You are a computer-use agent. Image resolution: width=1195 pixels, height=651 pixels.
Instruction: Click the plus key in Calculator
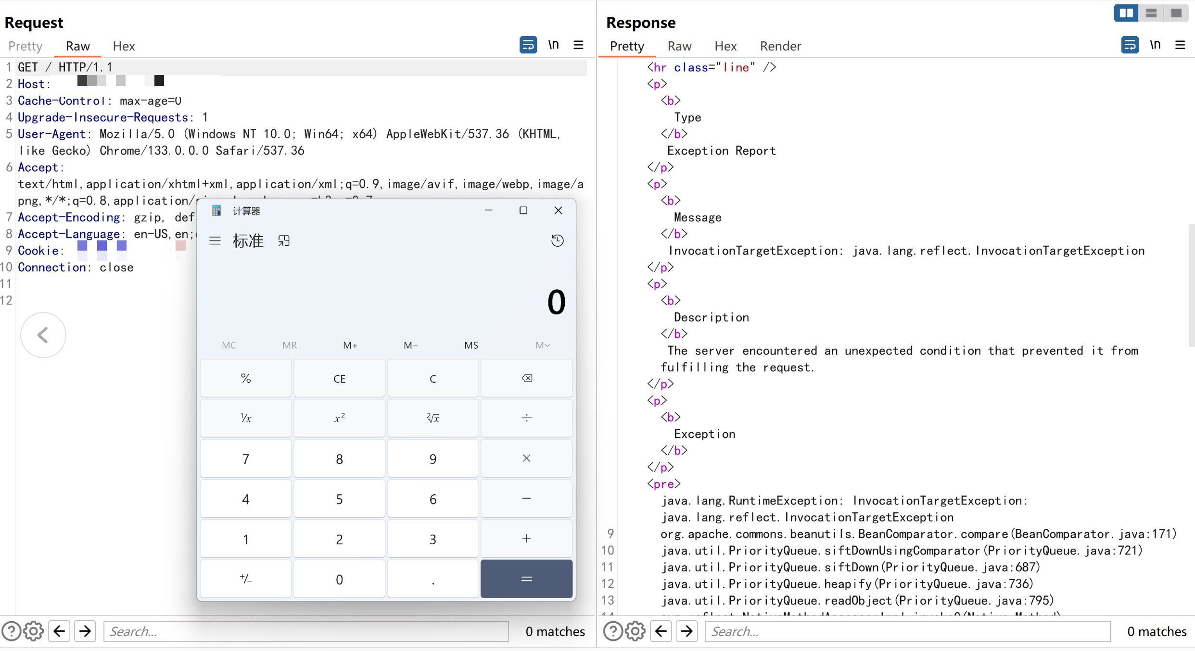pos(527,538)
